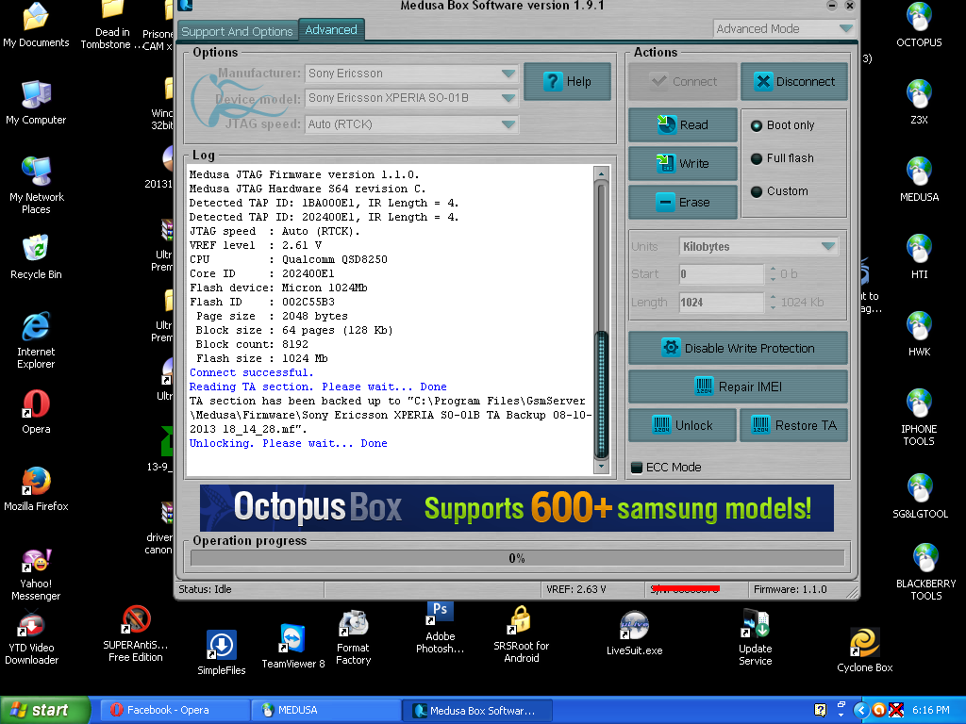Screen dimensions: 966x724
Task: Switch to Facebook - Opera taskbar item
Action: click(x=175, y=710)
